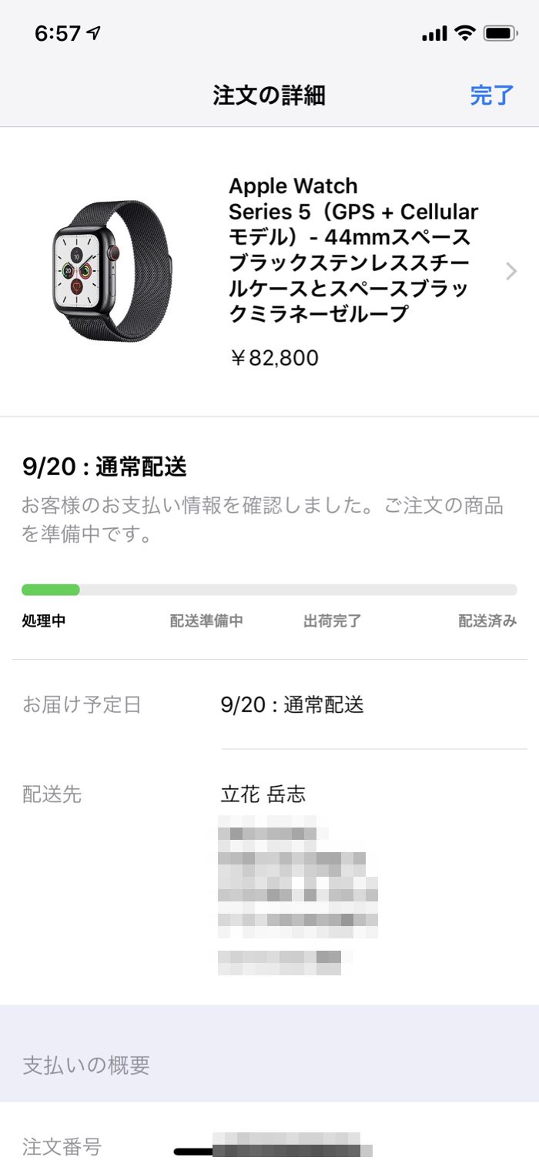Viewport: 539px width, 1167px height.
Task: Tap the battery status icon
Action: [500, 33]
